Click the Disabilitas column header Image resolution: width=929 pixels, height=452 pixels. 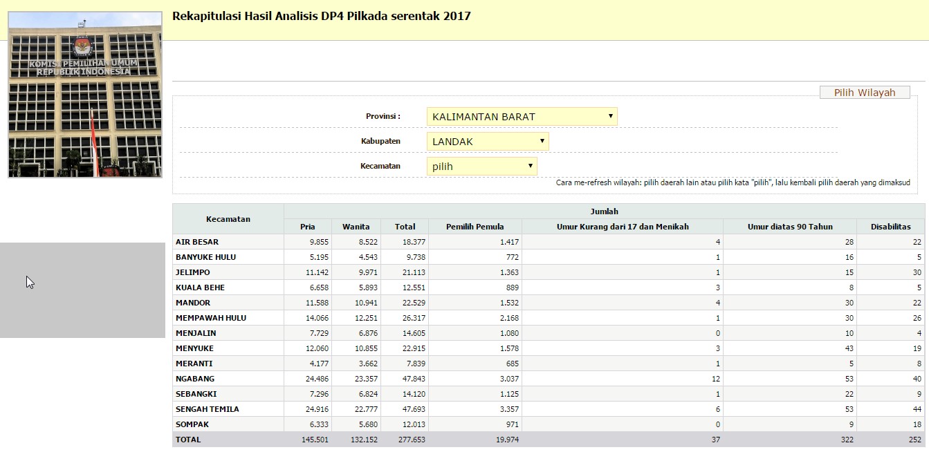[890, 227]
